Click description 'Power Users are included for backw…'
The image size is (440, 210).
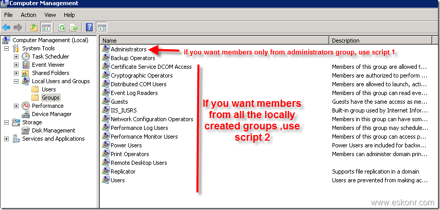click(x=379, y=145)
